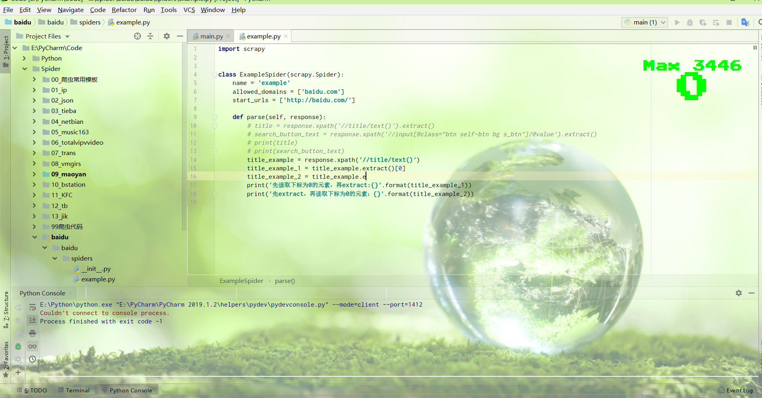Viewport: 762px width, 398px height.
Task: Run the main (1) configuration
Action: point(677,22)
